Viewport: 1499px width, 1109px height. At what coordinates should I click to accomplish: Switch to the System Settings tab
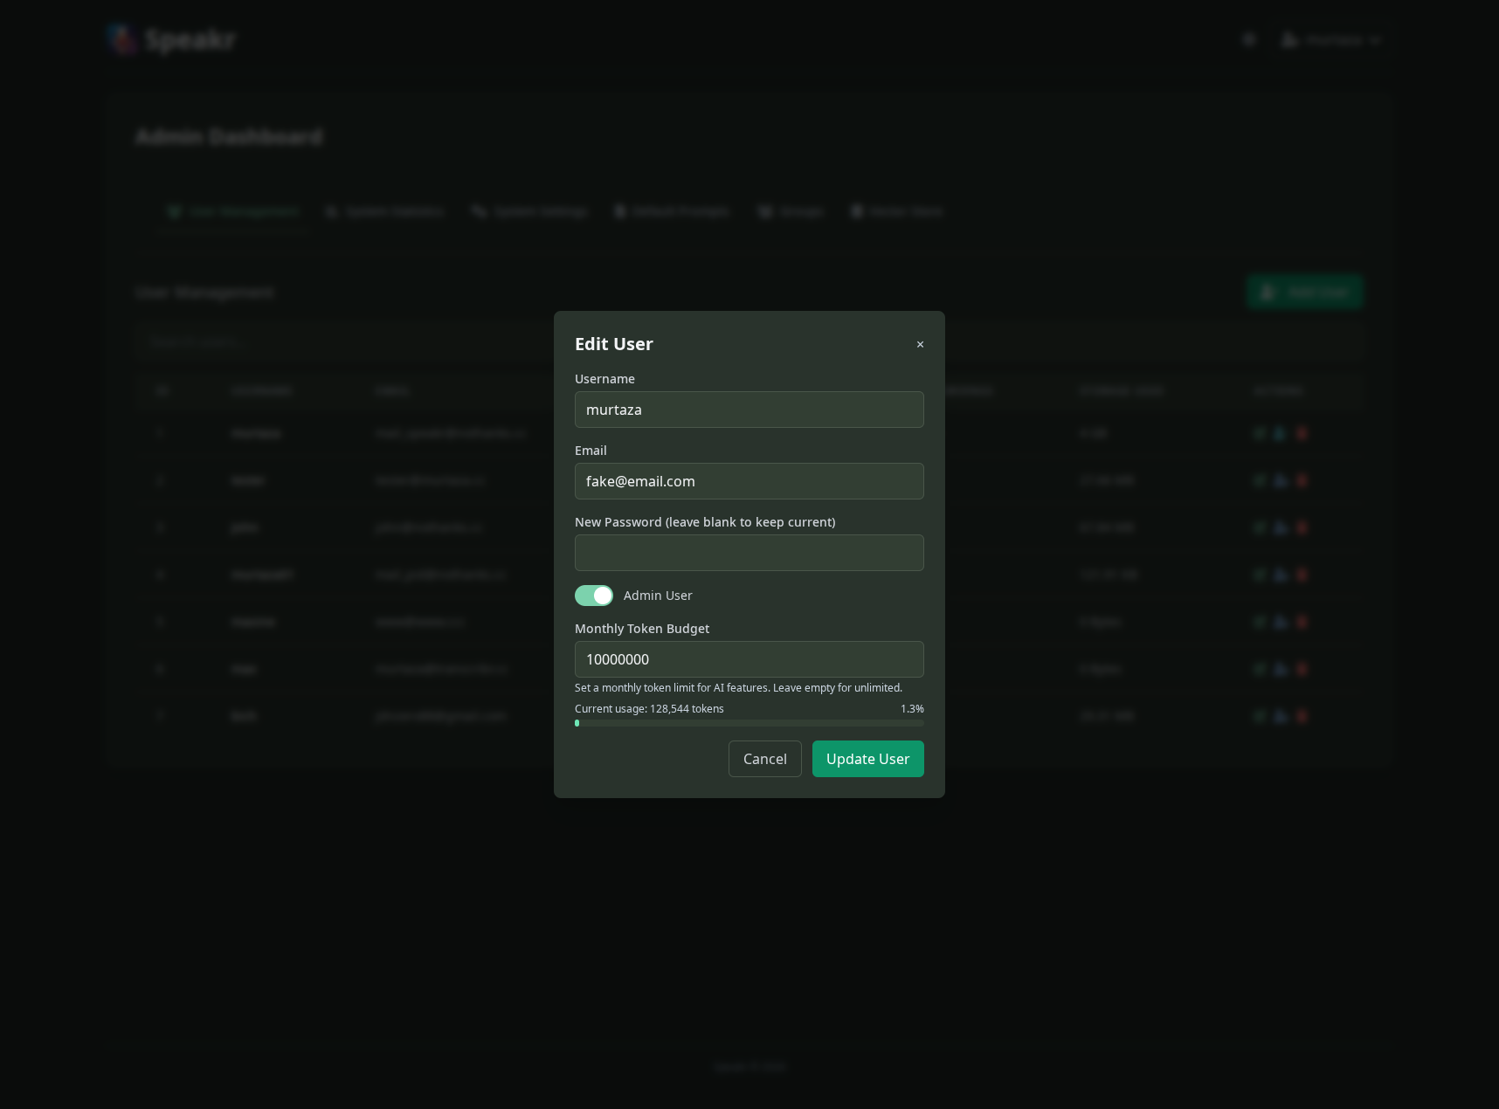pyautogui.click(x=528, y=211)
